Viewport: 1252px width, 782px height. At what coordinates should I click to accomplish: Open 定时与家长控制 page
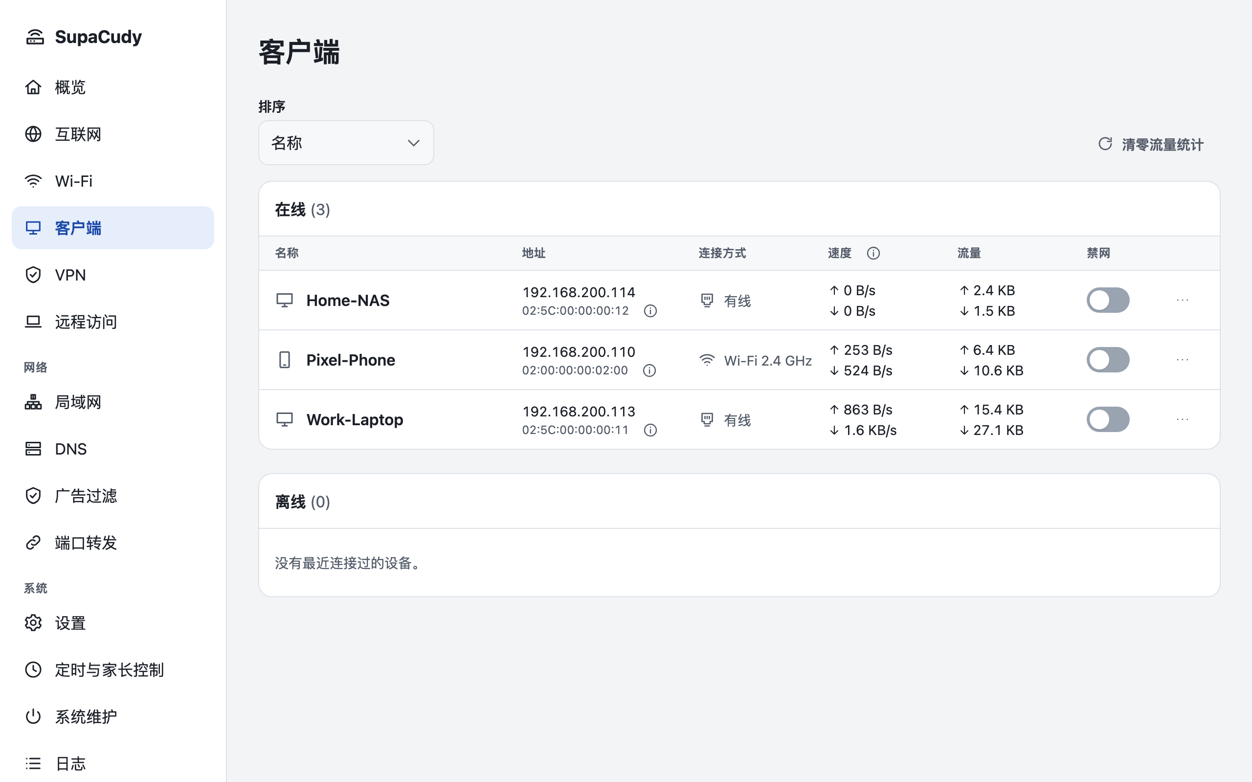tap(113, 670)
